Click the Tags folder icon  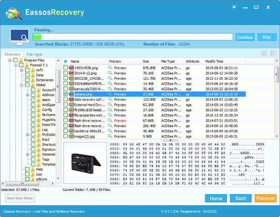pos(39,159)
